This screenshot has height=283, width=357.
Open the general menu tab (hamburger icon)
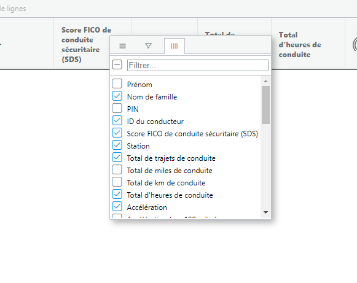[x=122, y=46]
